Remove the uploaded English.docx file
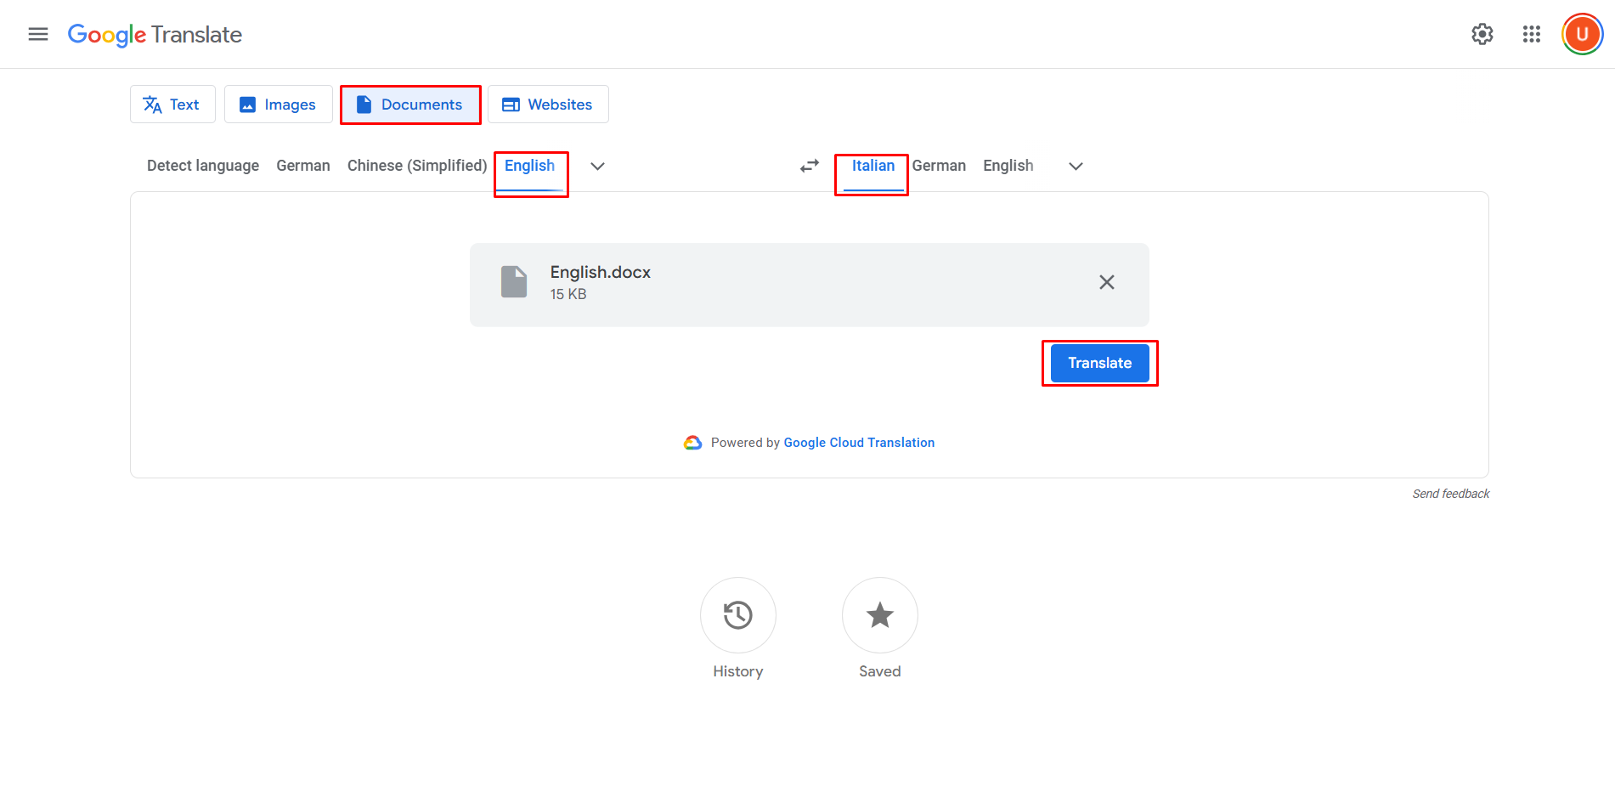Image resolution: width=1615 pixels, height=803 pixels. (x=1106, y=281)
